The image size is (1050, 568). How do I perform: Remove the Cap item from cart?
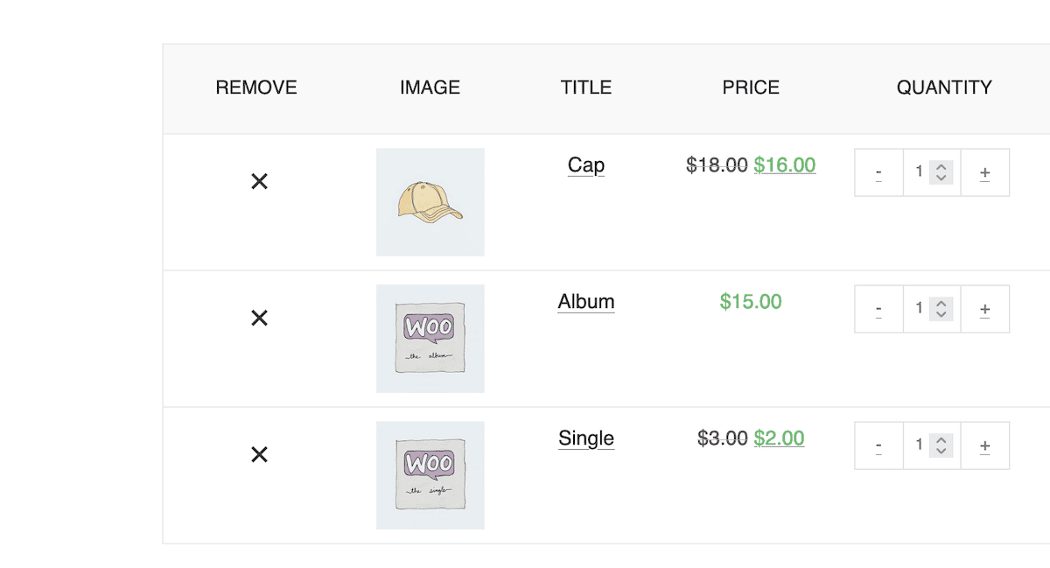pyautogui.click(x=259, y=181)
